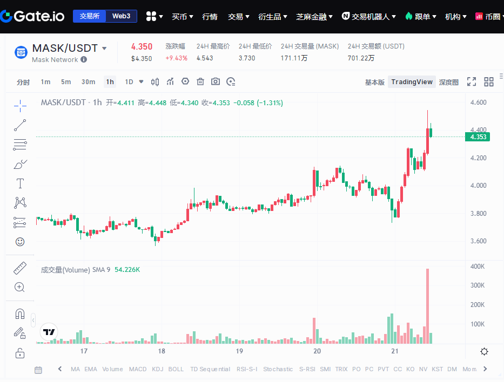Open the multi-chart grid layout
This screenshot has width=504, height=382.
(489, 82)
